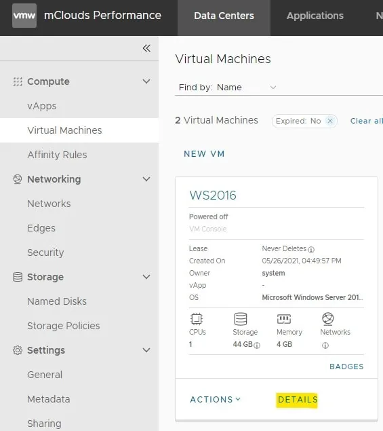Viewport: 383px width, 431px height.
Task: Click the owner value system
Action: (x=273, y=273)
